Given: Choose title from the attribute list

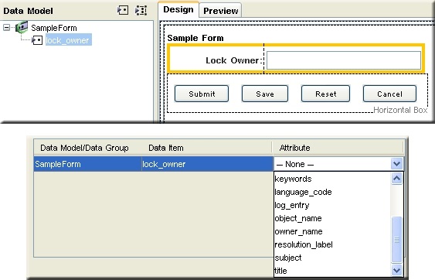Looking at the screenshot, I should pos(332,271).
